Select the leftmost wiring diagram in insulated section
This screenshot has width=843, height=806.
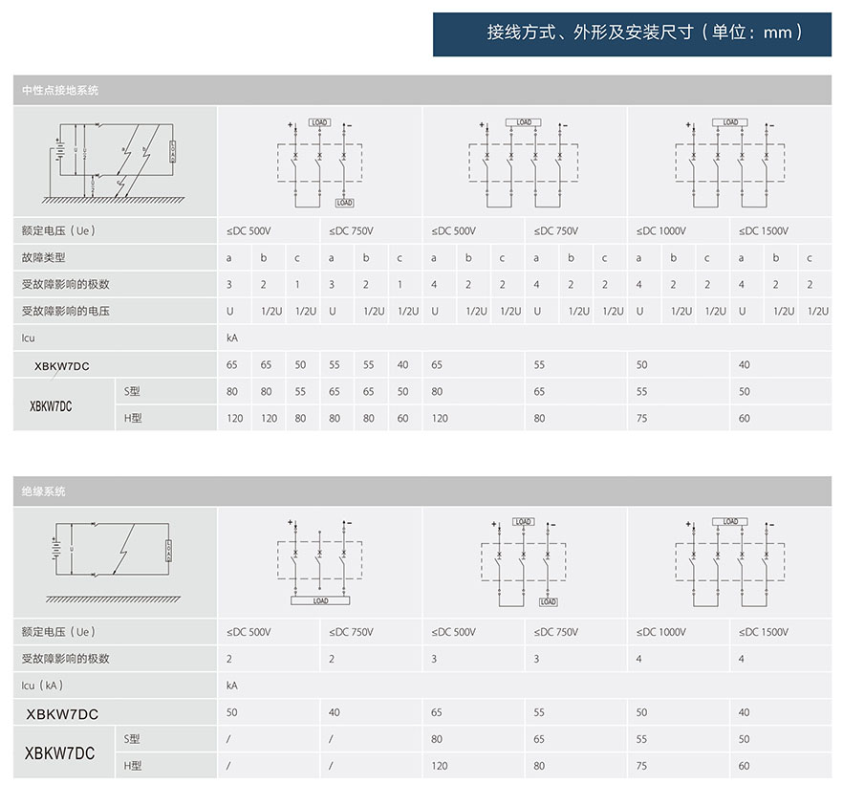pyautogui.click(x=320, y=562)
